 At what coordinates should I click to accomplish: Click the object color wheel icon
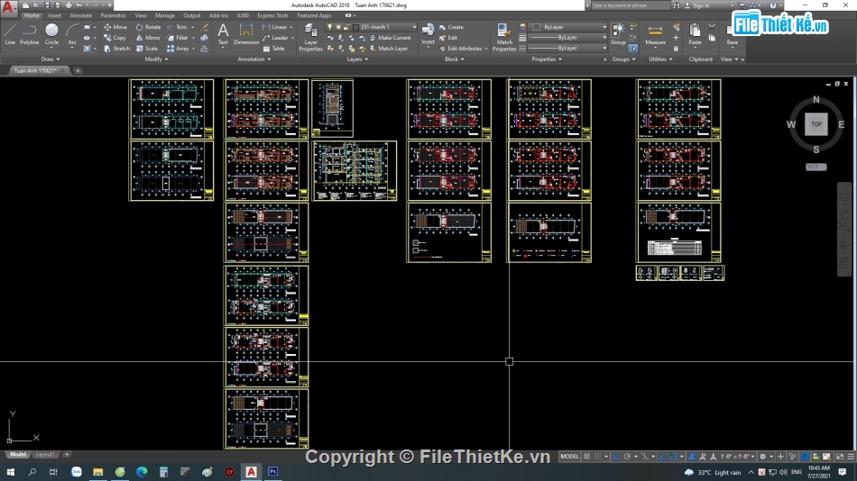(x=522, y=27)
